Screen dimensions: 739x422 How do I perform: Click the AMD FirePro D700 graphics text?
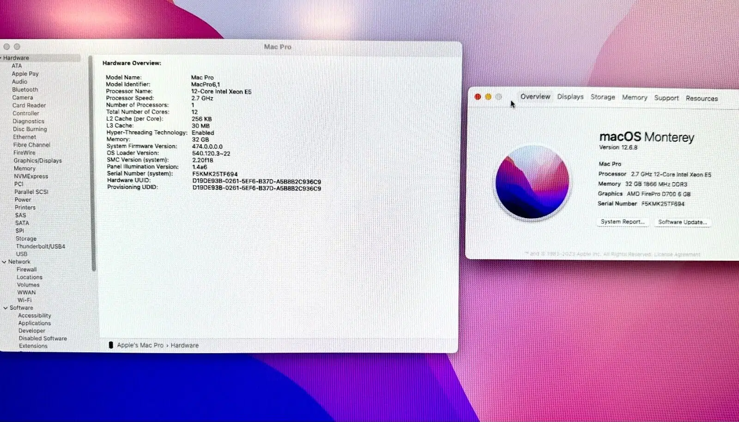click(x=659, y=194)
